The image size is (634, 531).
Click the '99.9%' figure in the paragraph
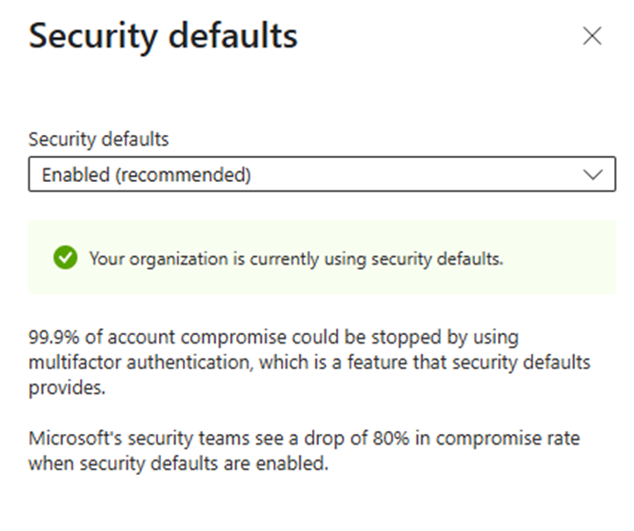[53, 337]
